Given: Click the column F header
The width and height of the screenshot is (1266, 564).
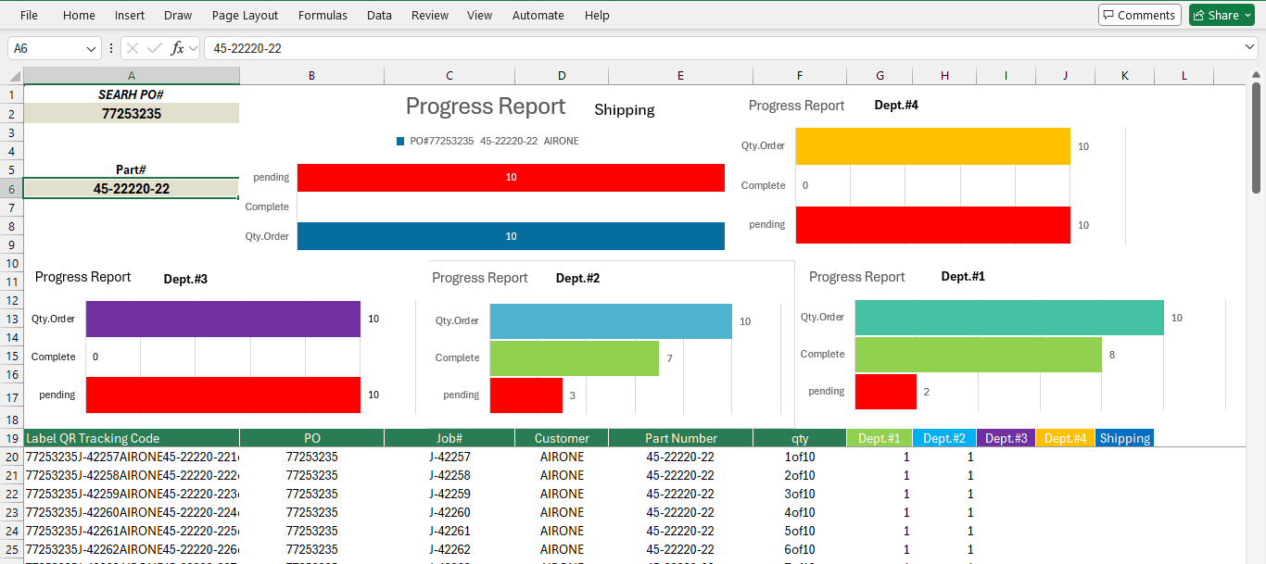Looking at the screenshot, I should 799,75.
